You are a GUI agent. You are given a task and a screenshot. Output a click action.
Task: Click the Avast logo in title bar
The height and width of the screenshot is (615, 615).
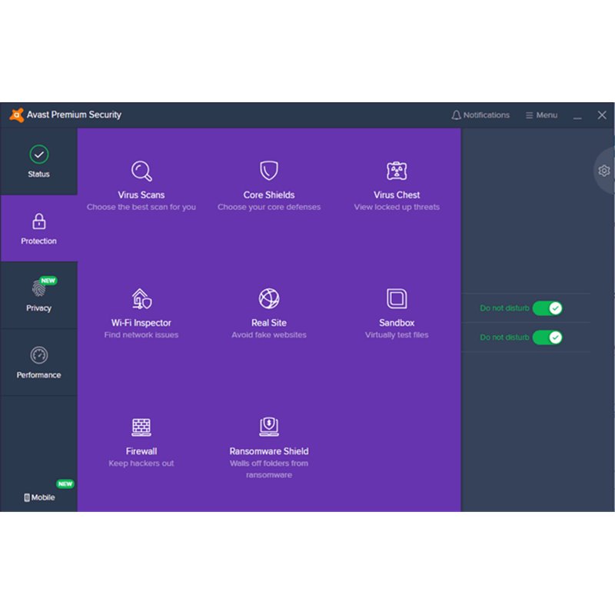16,115
